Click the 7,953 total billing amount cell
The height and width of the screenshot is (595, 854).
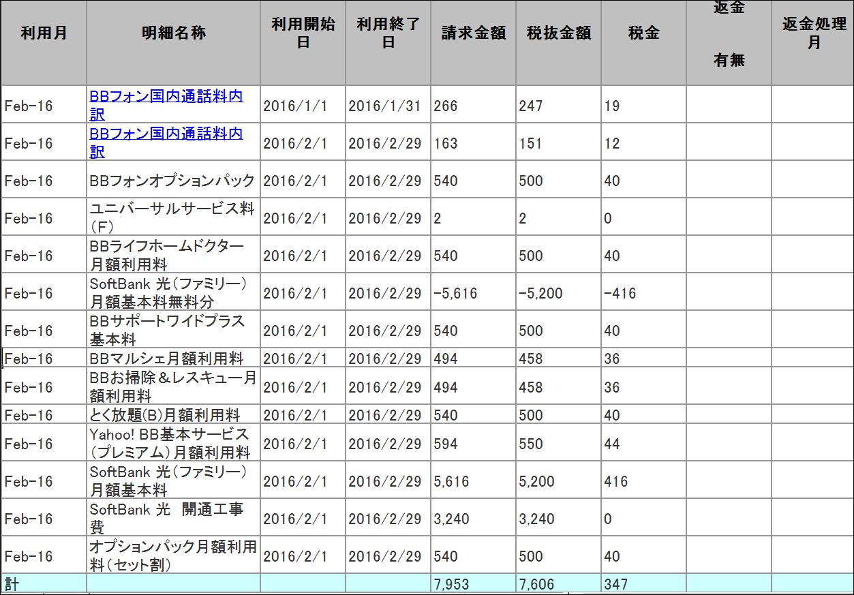point(473,584)
